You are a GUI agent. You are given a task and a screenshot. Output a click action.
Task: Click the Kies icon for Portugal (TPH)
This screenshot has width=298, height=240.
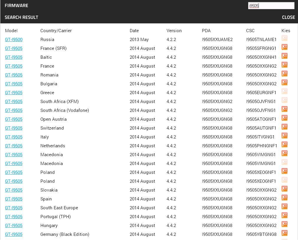click(x=284, y=215)
